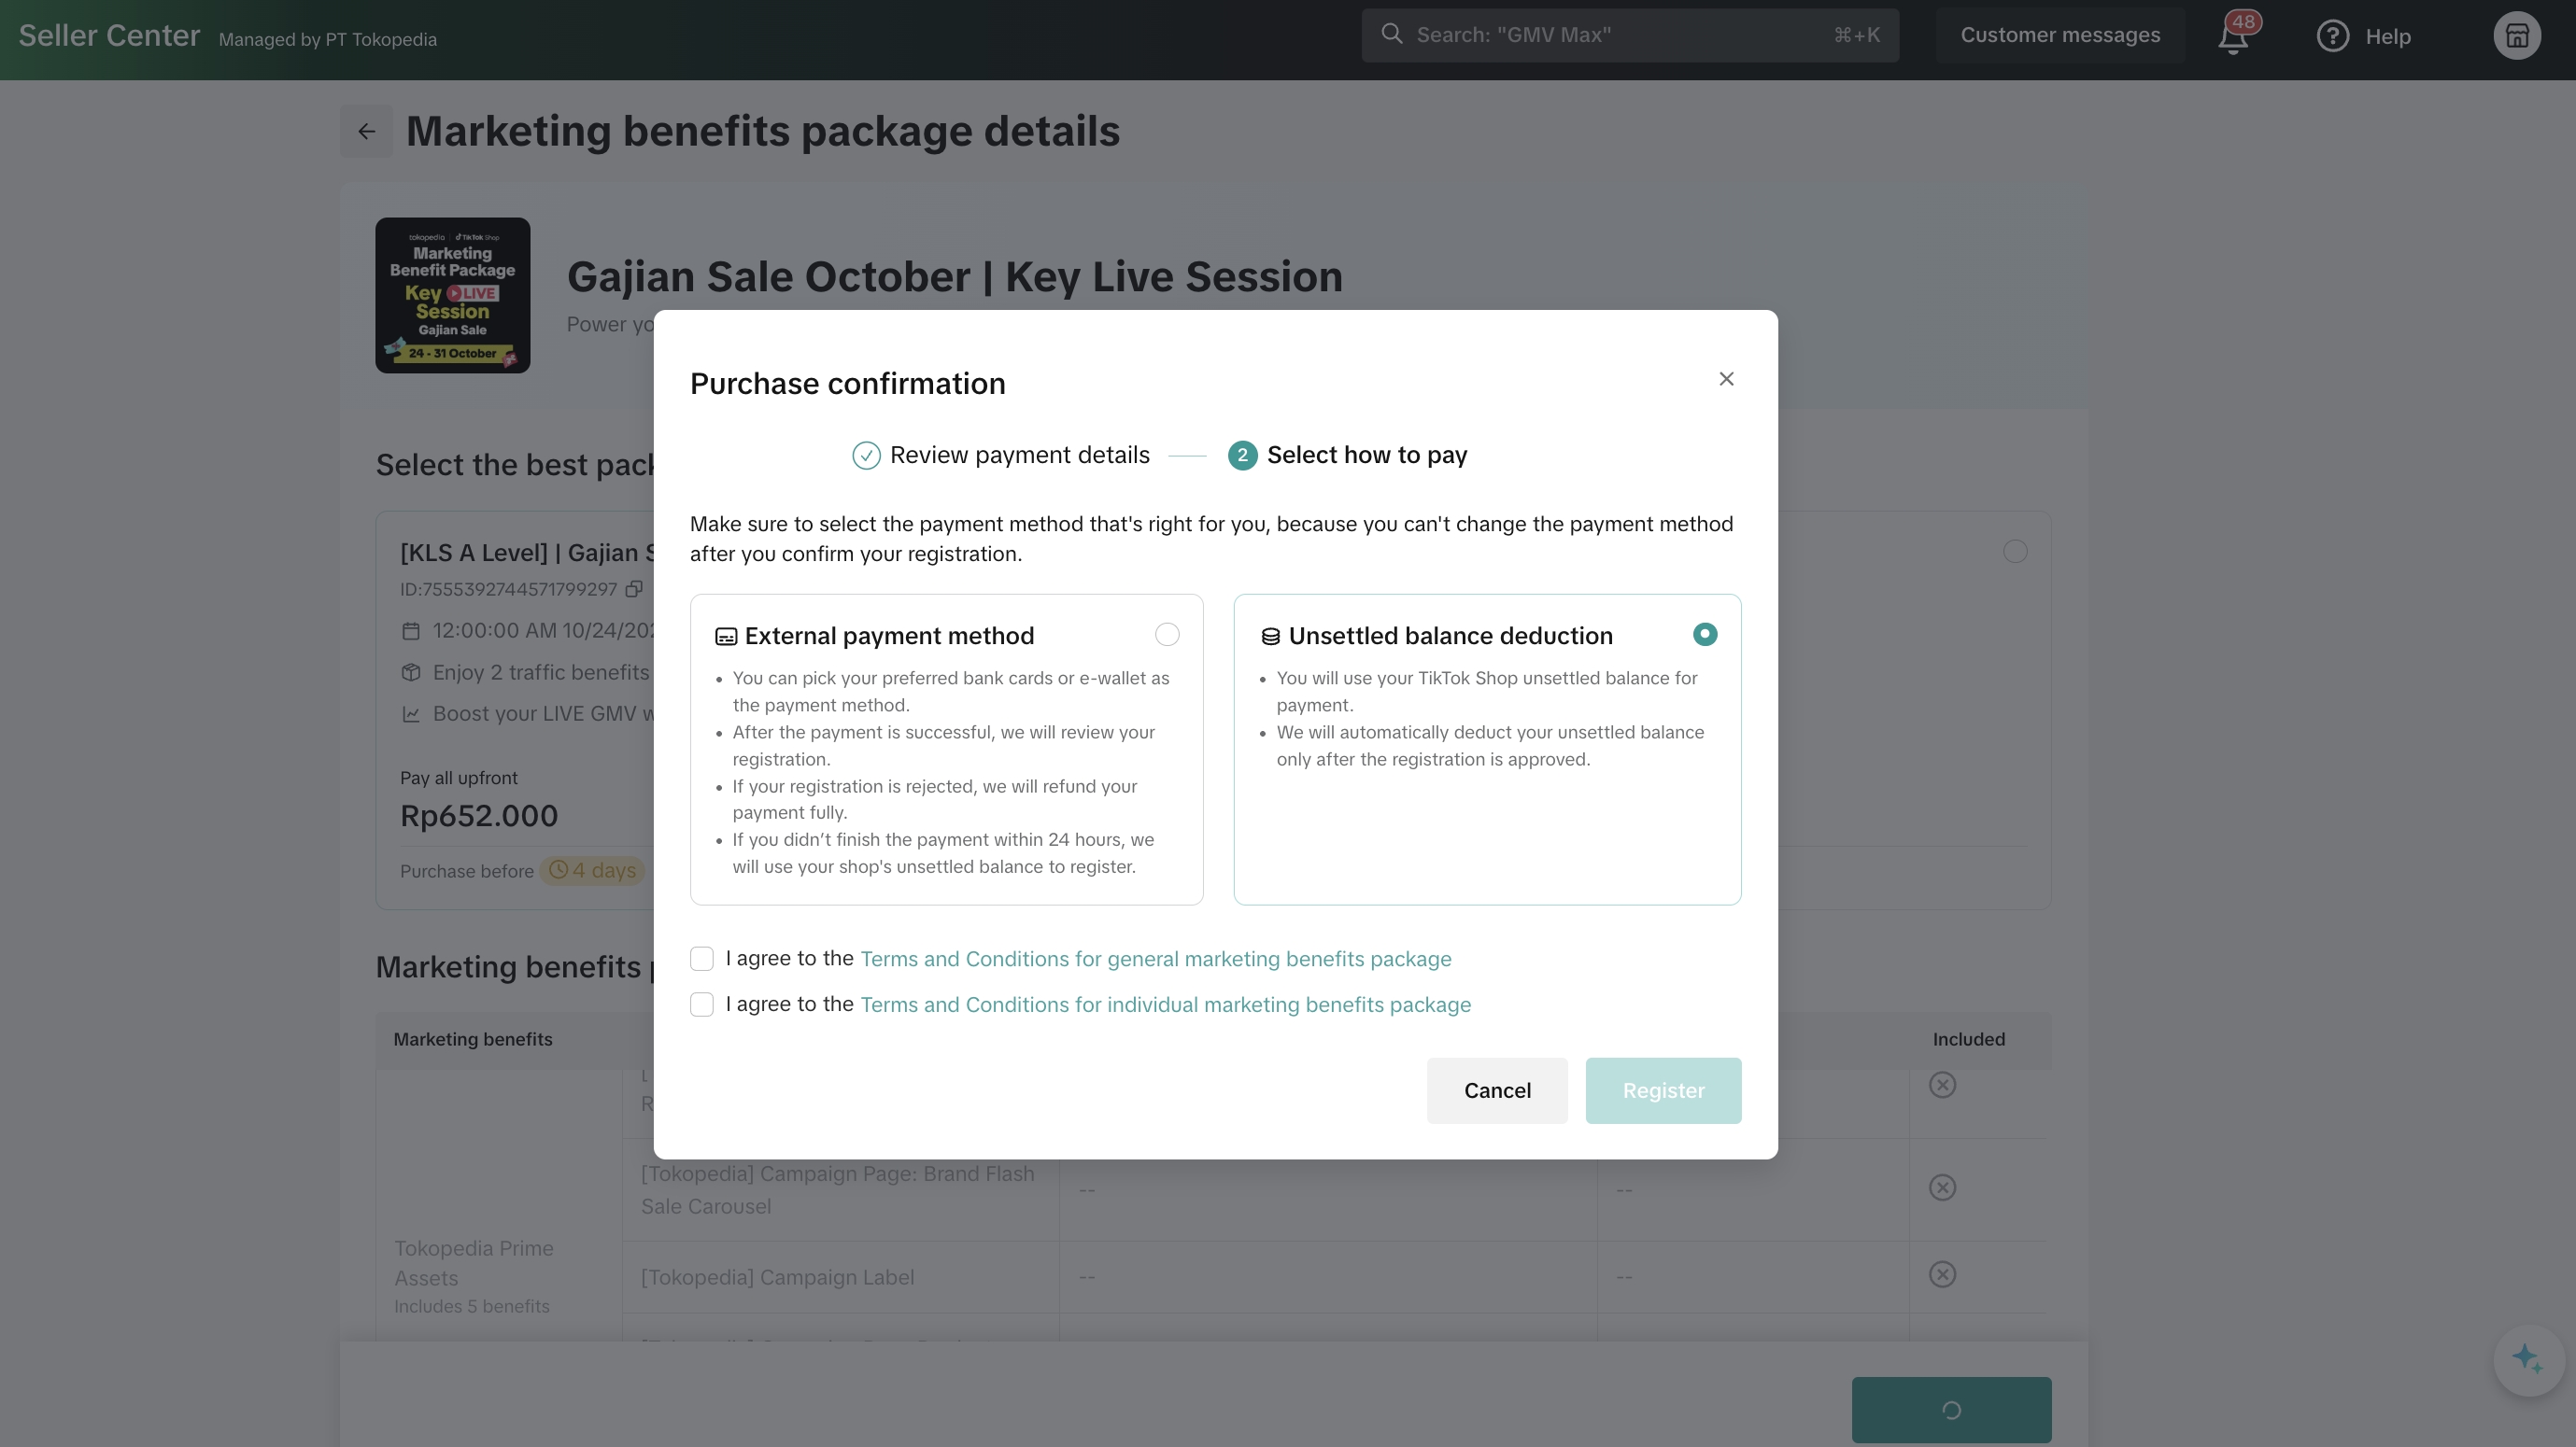
Task: Select the KLS A Level package radio
Action: (x=2015, y=552)
